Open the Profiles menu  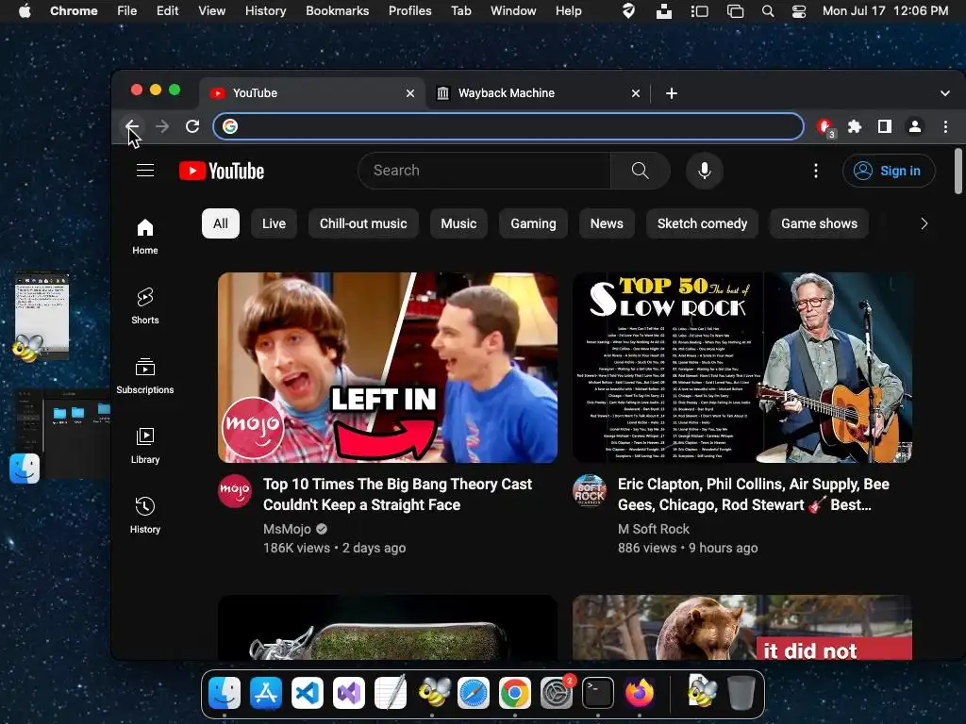[x=409, y=10]
